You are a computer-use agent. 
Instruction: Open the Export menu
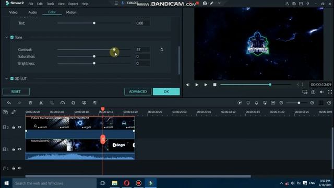tap(73, 4)
